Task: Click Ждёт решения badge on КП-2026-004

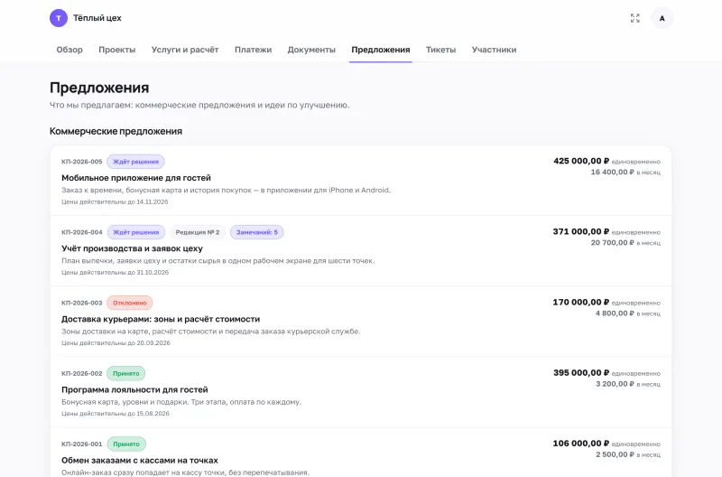Action: (136, 232)
